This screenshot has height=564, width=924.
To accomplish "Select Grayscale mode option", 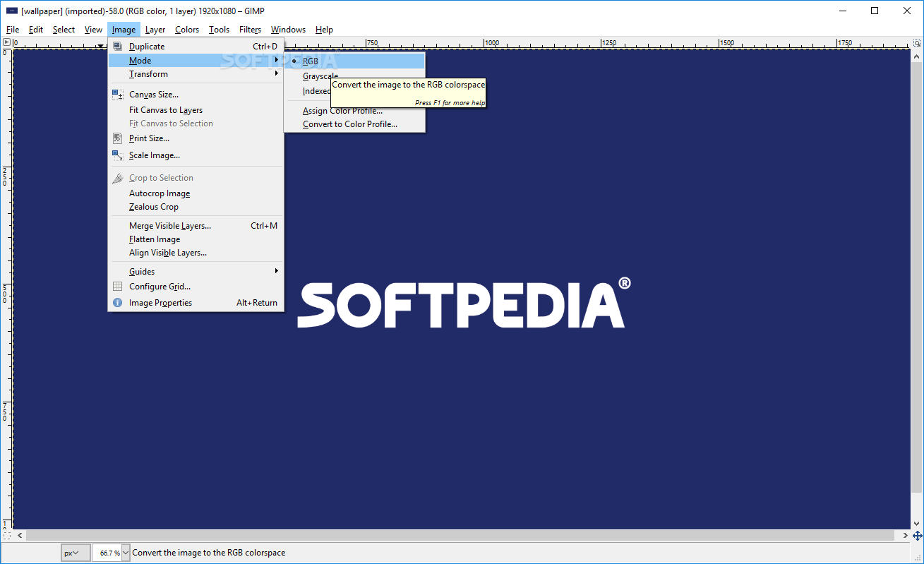I will point(320,76).
